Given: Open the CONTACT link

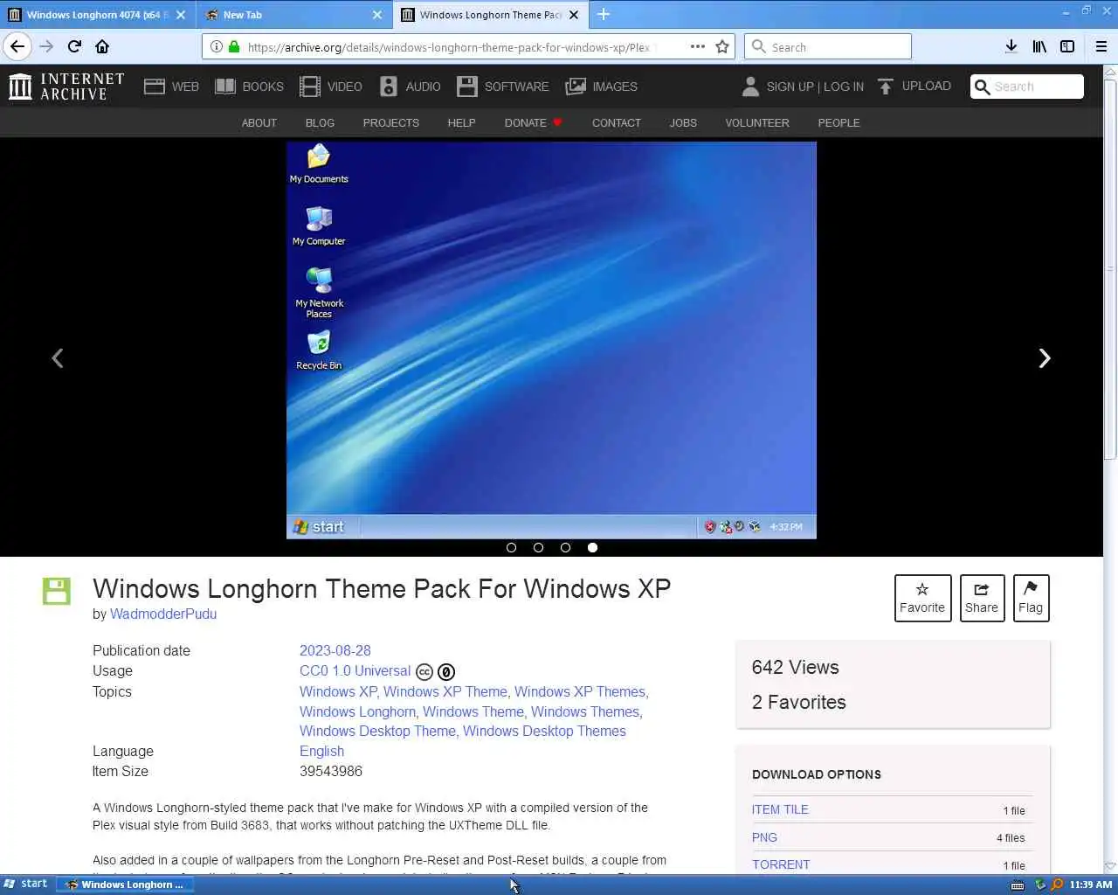Looking at the screenshot, I should [617, 123].
